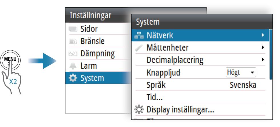Click the System gear icon

pyautogui.click(x=73, y=78)
